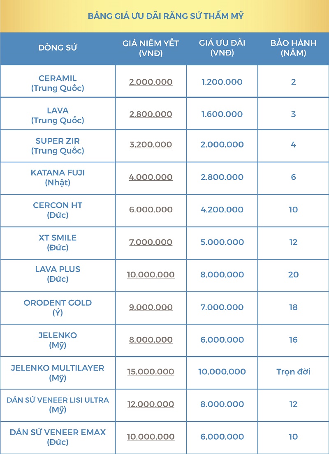Select the ORODENT GOLD (Ý) row name
Image resolution: width=329 pixels, height=454 pixels.
click(x=58, y=307)
